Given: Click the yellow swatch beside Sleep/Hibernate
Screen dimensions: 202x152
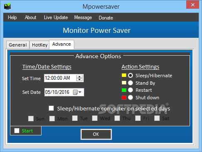Looking at the screenshot, I should click(x=124, y=75).
